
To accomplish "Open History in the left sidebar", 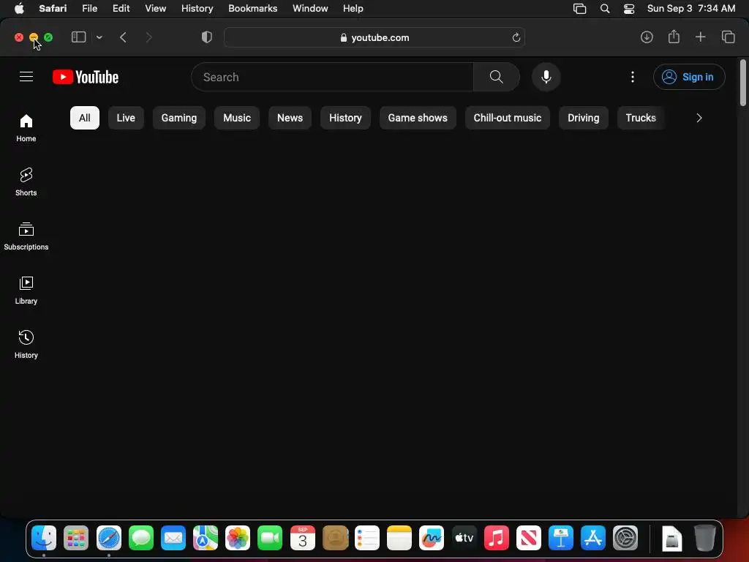I will 26,344.
